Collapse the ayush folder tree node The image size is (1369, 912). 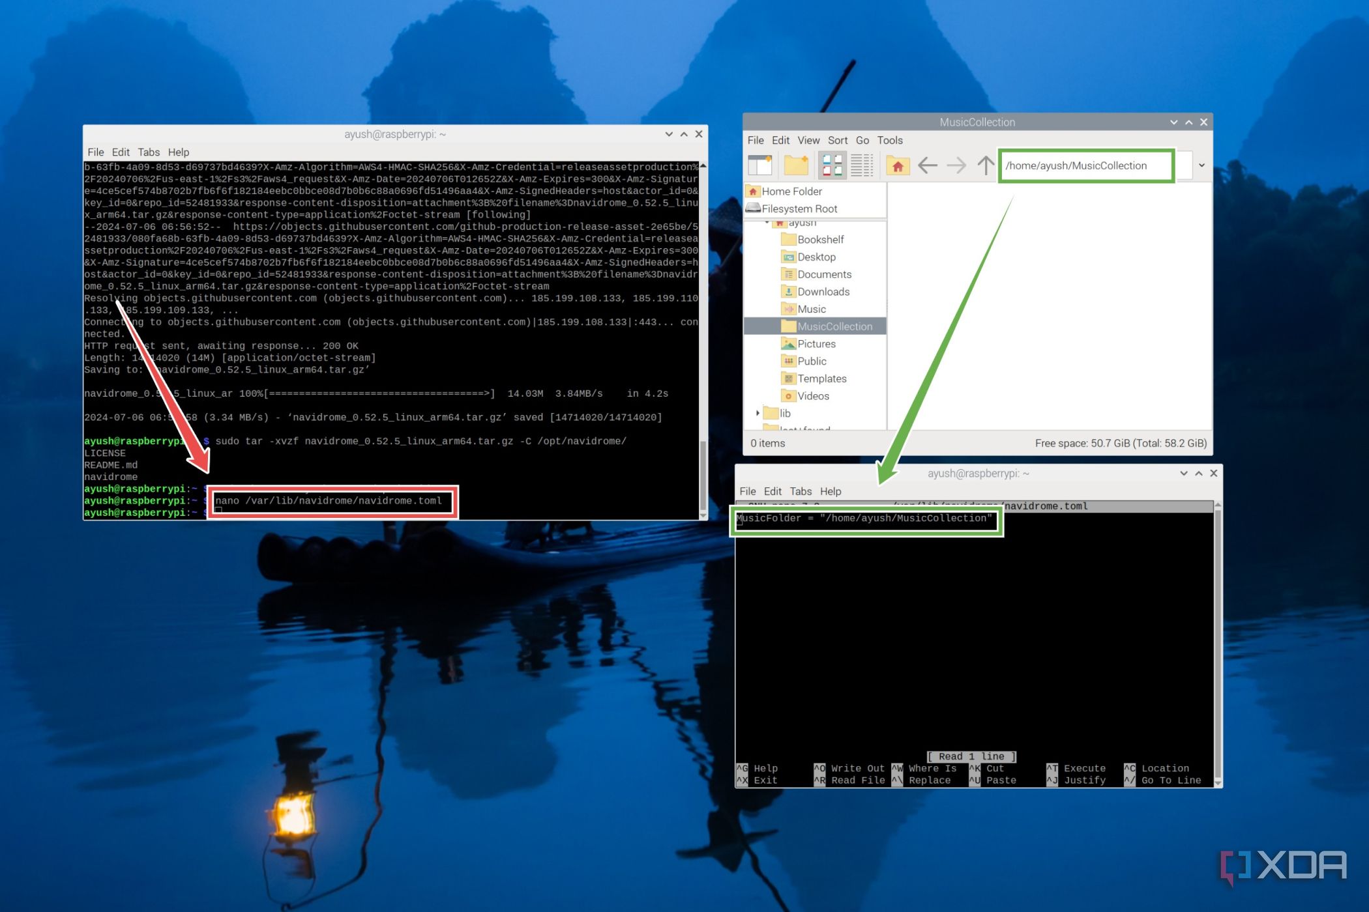tap(767, 223)
